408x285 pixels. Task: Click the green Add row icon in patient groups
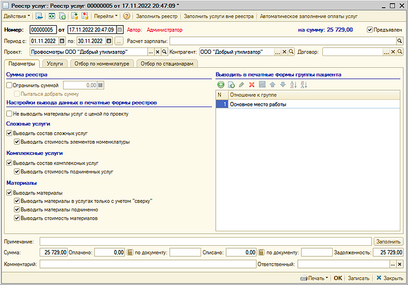point(220,85)
